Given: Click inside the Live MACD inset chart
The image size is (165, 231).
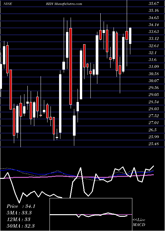Looking at the screenshot, I should 91,214.
